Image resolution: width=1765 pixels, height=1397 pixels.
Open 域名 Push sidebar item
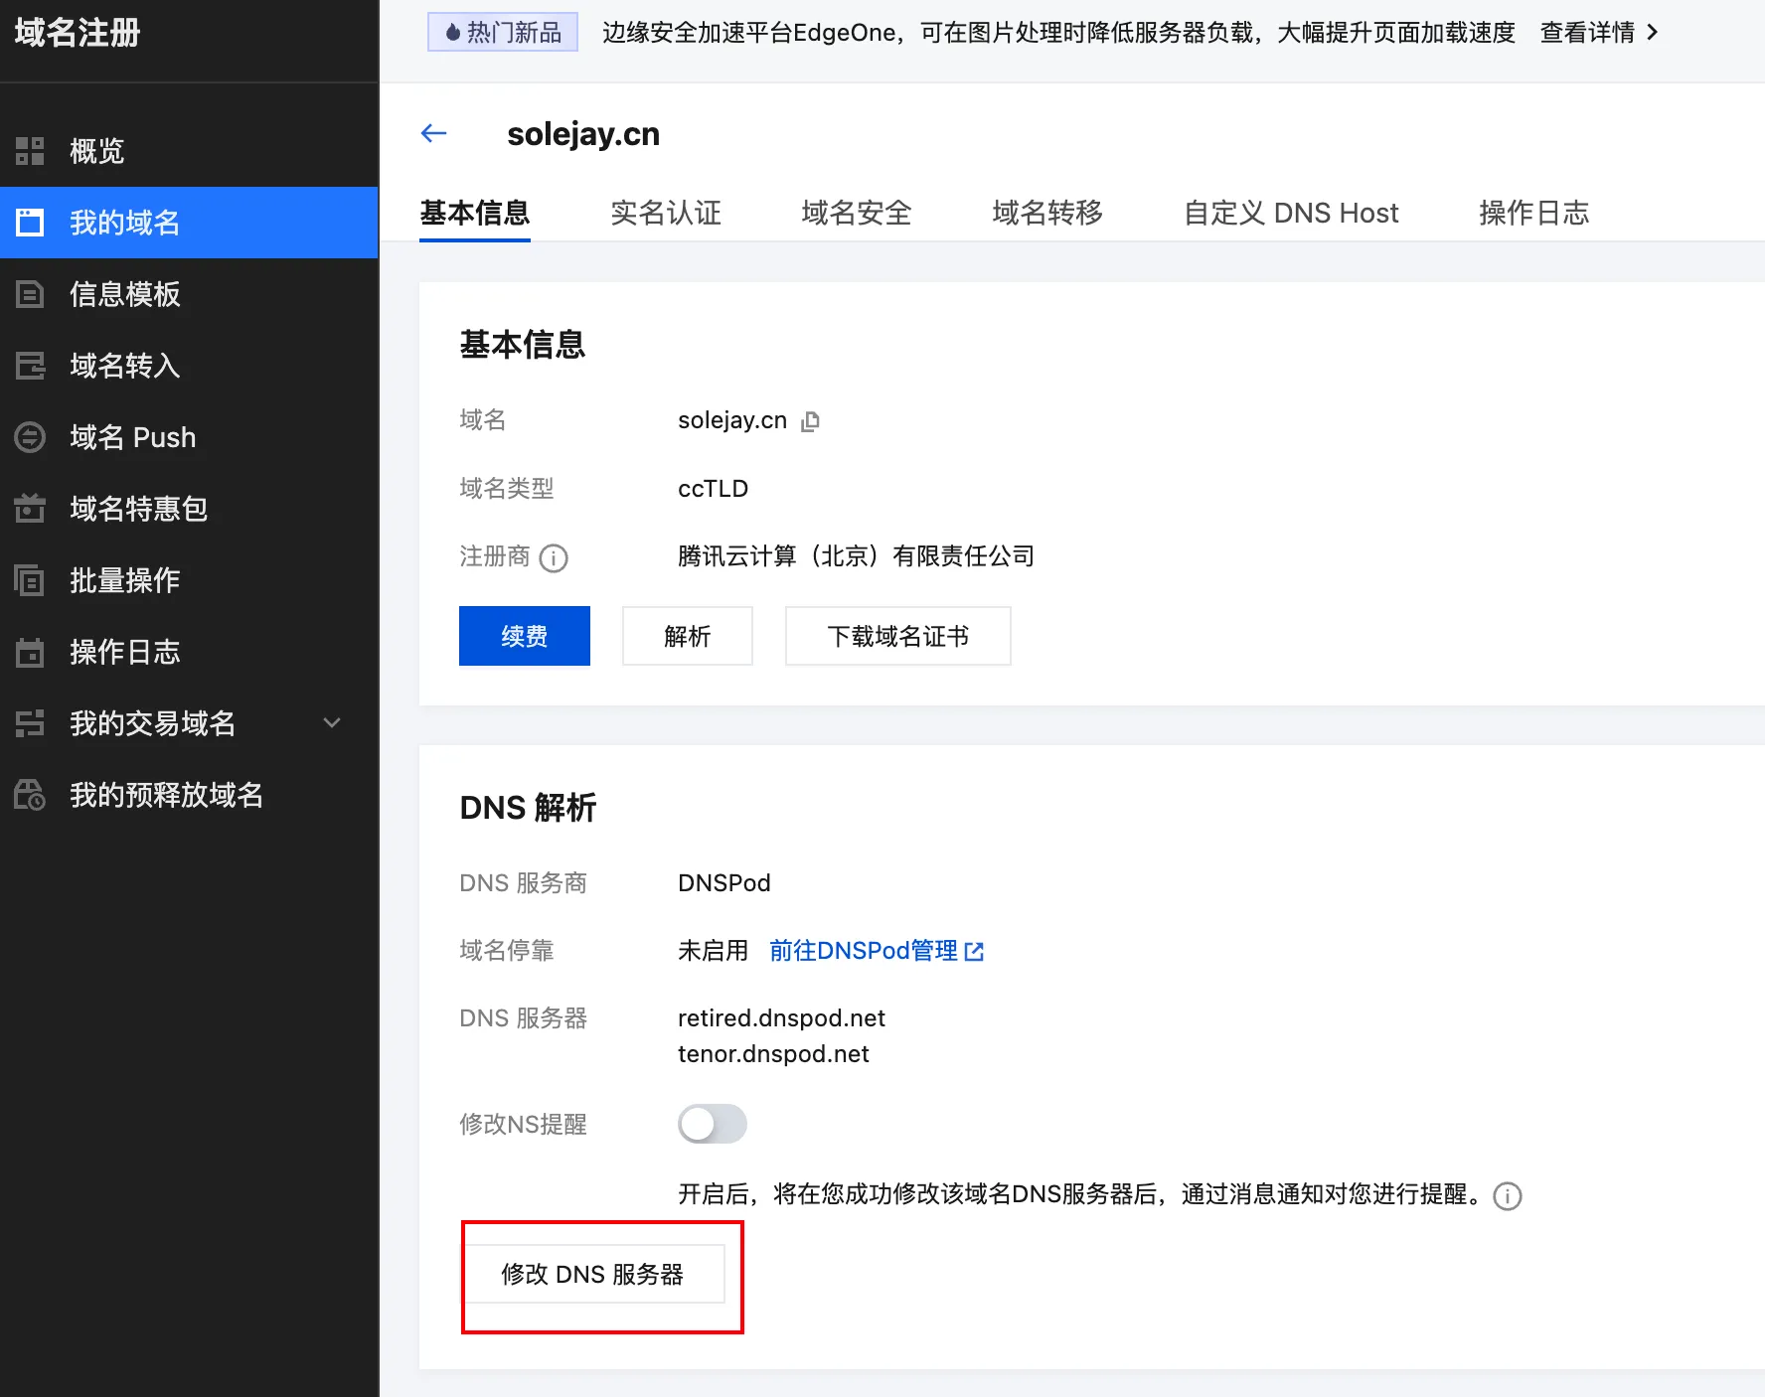pyautogui.click(x=132, y=437)
